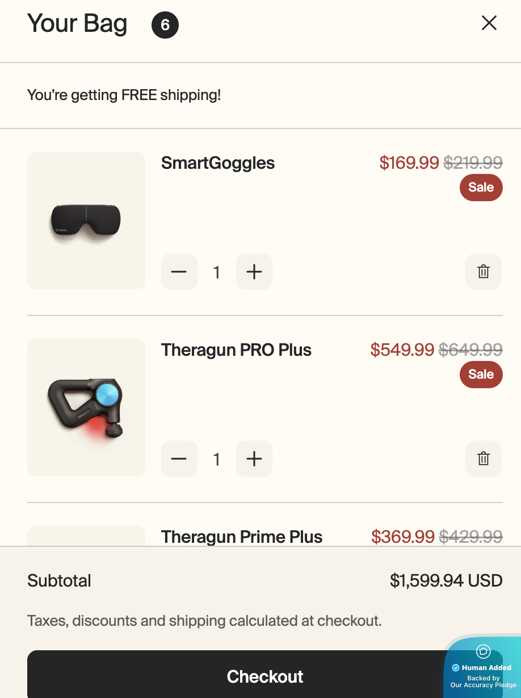This screenshot has width=521, height=698.
Task: Increase SmartGoggles quantity with plus button
Action: tap(254, 272)
